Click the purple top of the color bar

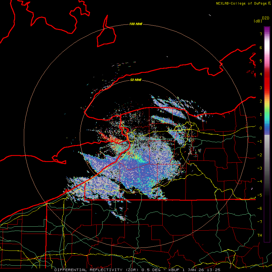pos(267,30)
